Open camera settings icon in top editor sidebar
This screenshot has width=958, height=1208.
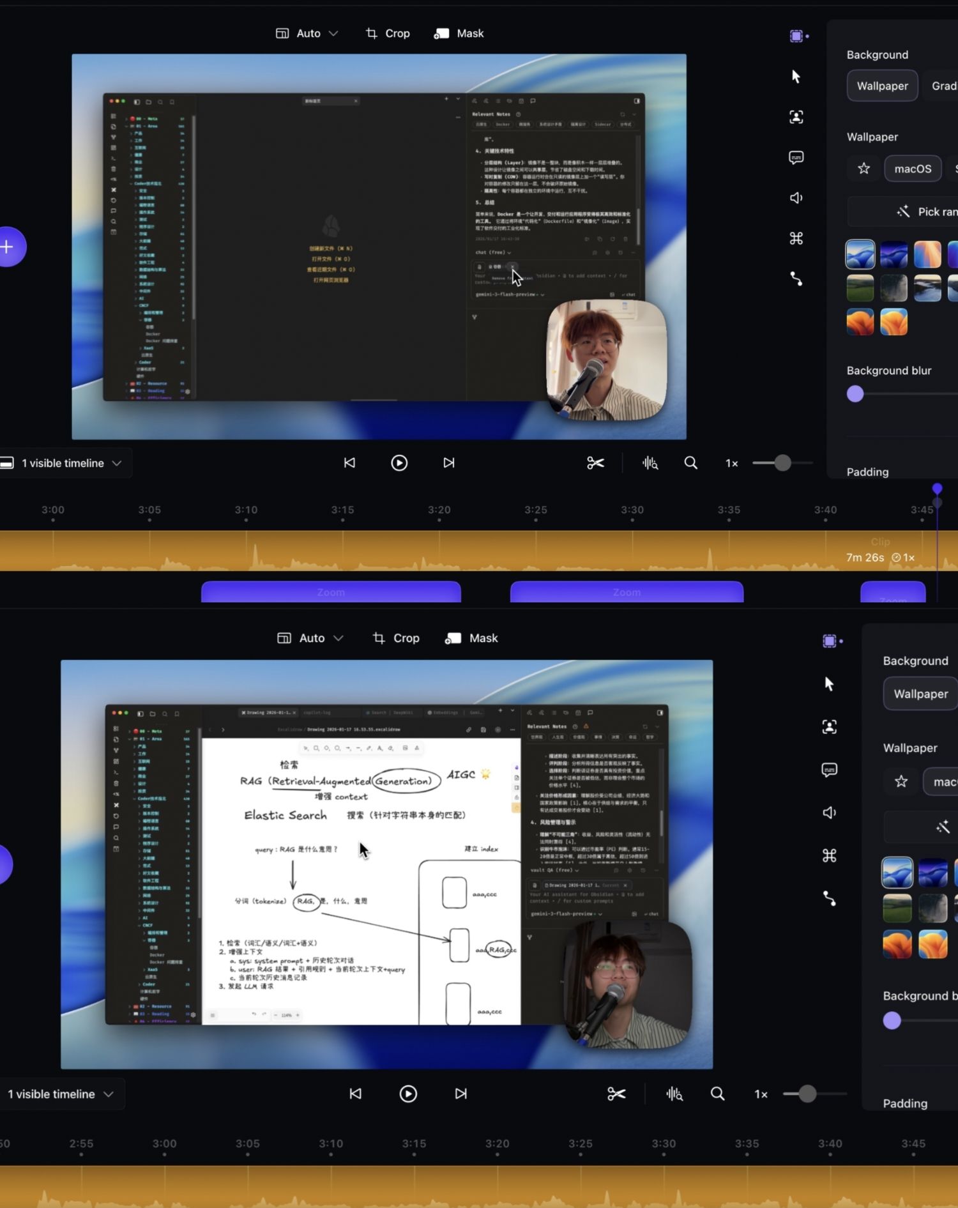click(x=796, y=117)
